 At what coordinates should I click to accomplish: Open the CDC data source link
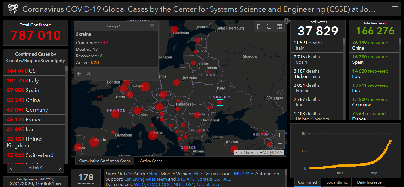[152, 184]
